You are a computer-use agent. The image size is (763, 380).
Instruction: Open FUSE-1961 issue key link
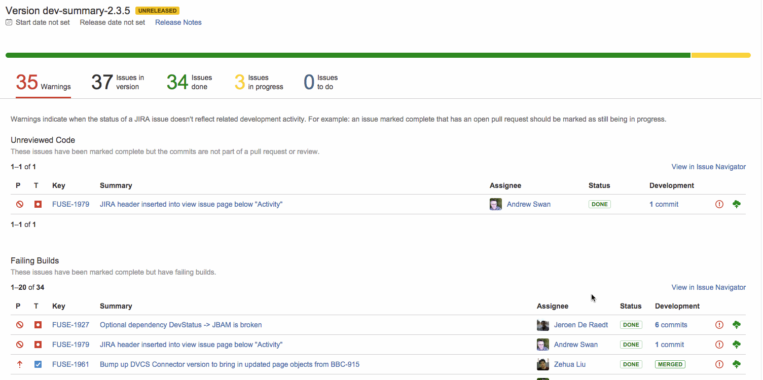tap(70, 364)
